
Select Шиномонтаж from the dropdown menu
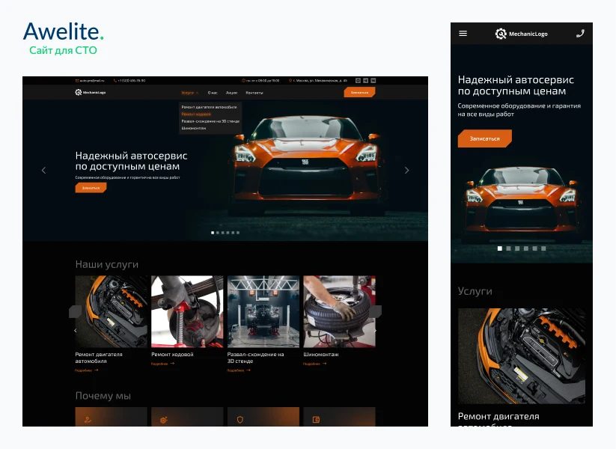click(193, 128)
